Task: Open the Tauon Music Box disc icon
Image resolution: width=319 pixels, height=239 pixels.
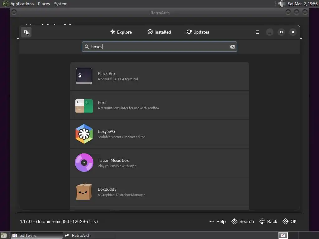Action: pos(84,162)
